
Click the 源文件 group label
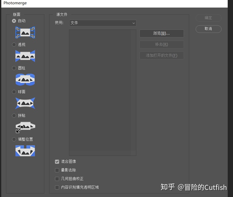point(62,15)
